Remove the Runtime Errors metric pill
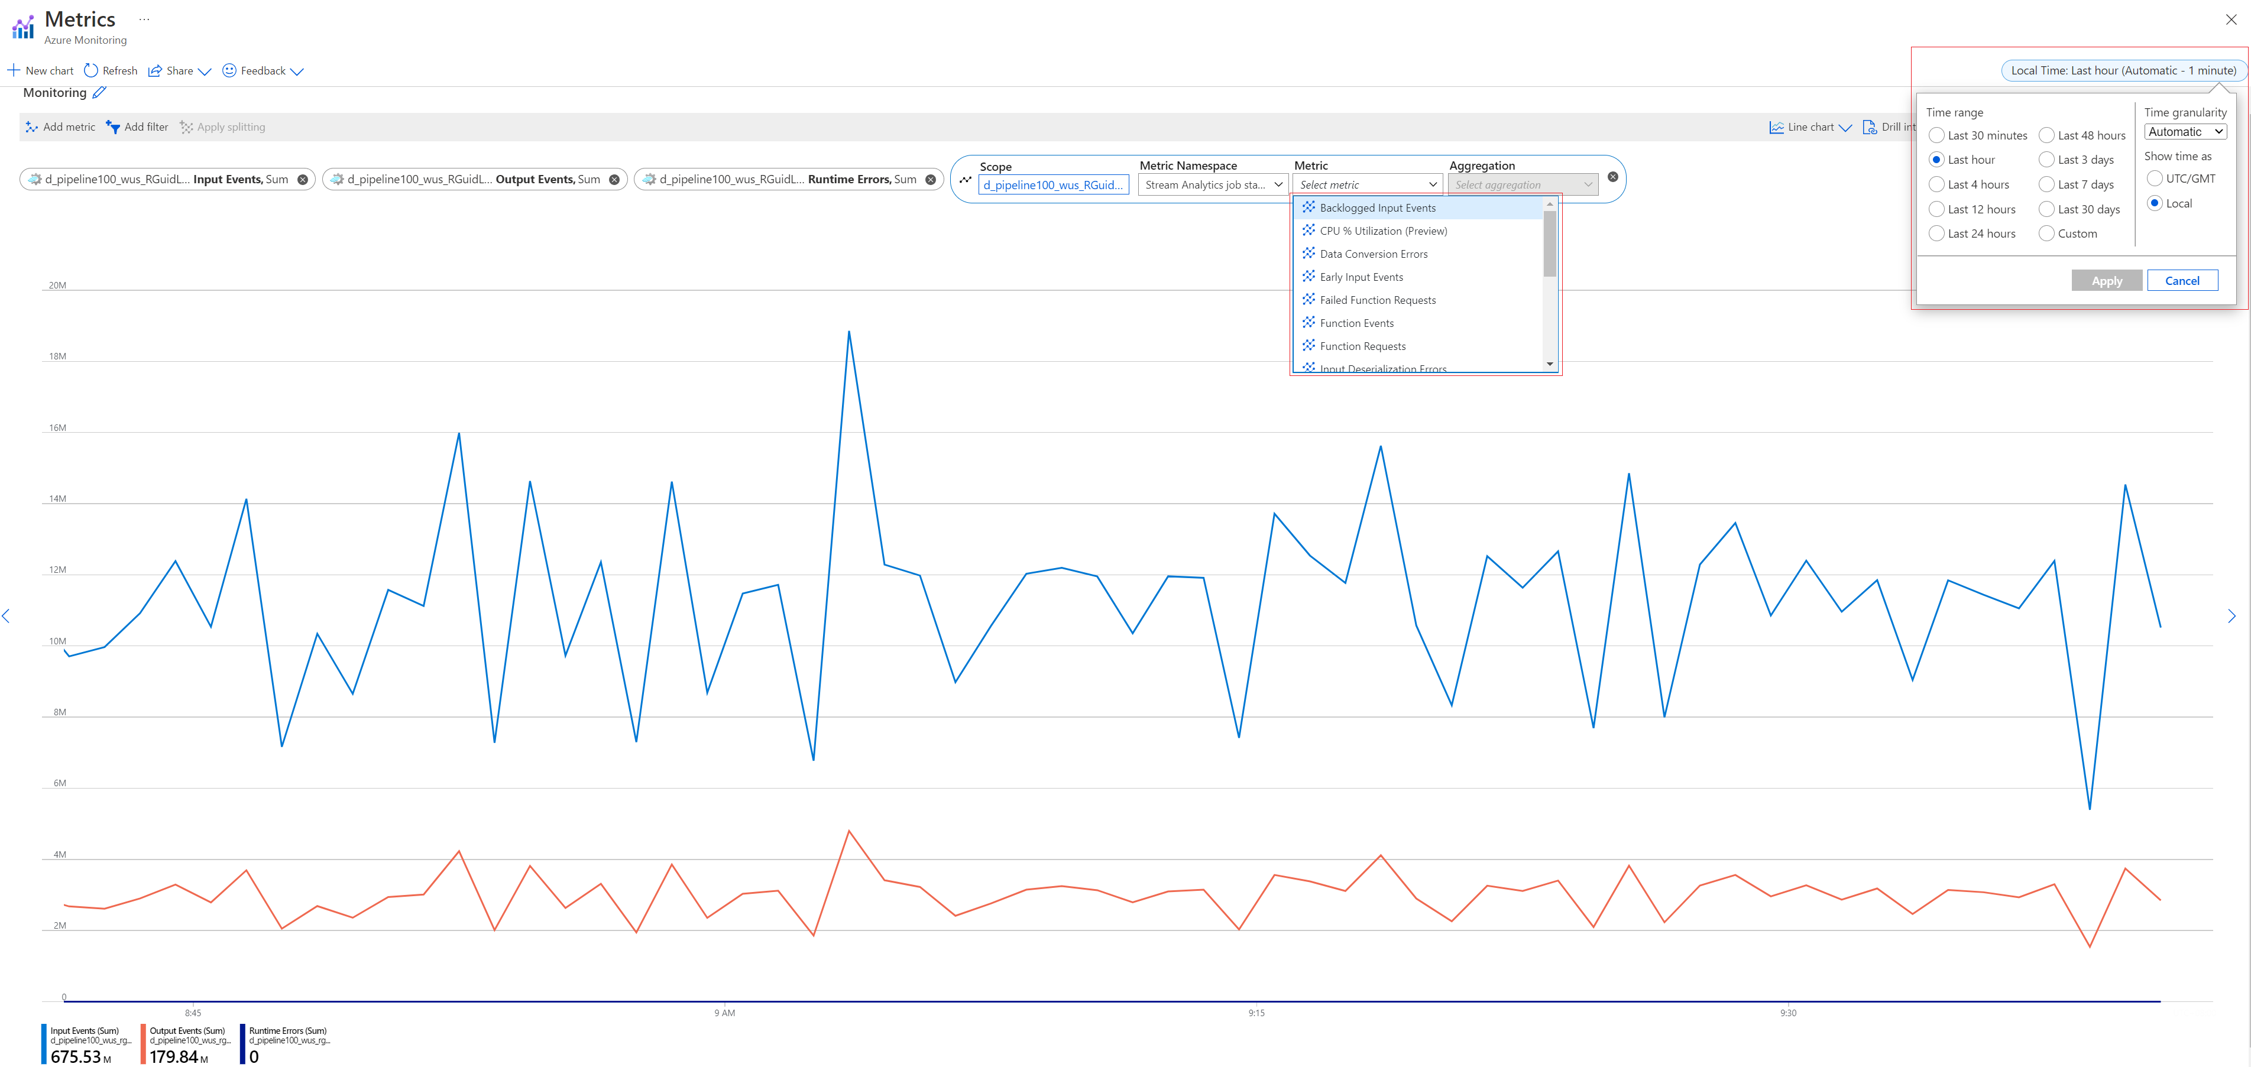Screen dimensions: 2251x1067 click(x=931, y=180)
